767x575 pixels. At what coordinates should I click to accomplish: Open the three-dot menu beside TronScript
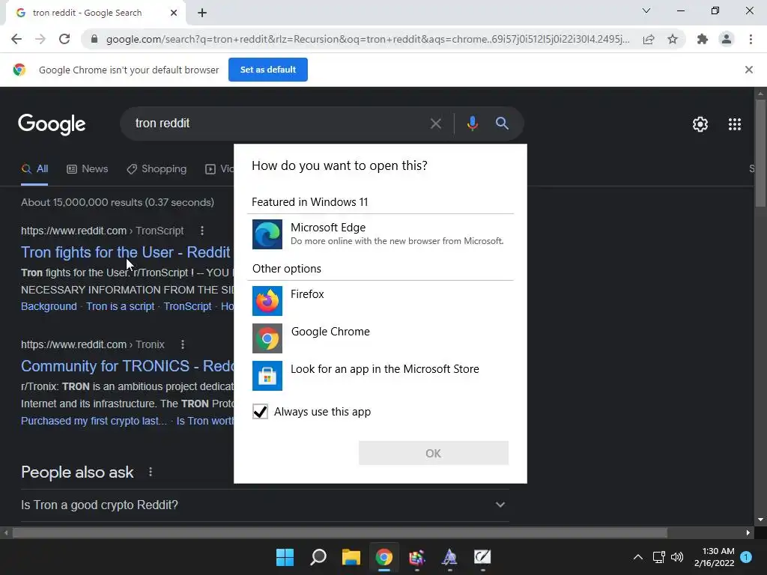coord(202,231)
